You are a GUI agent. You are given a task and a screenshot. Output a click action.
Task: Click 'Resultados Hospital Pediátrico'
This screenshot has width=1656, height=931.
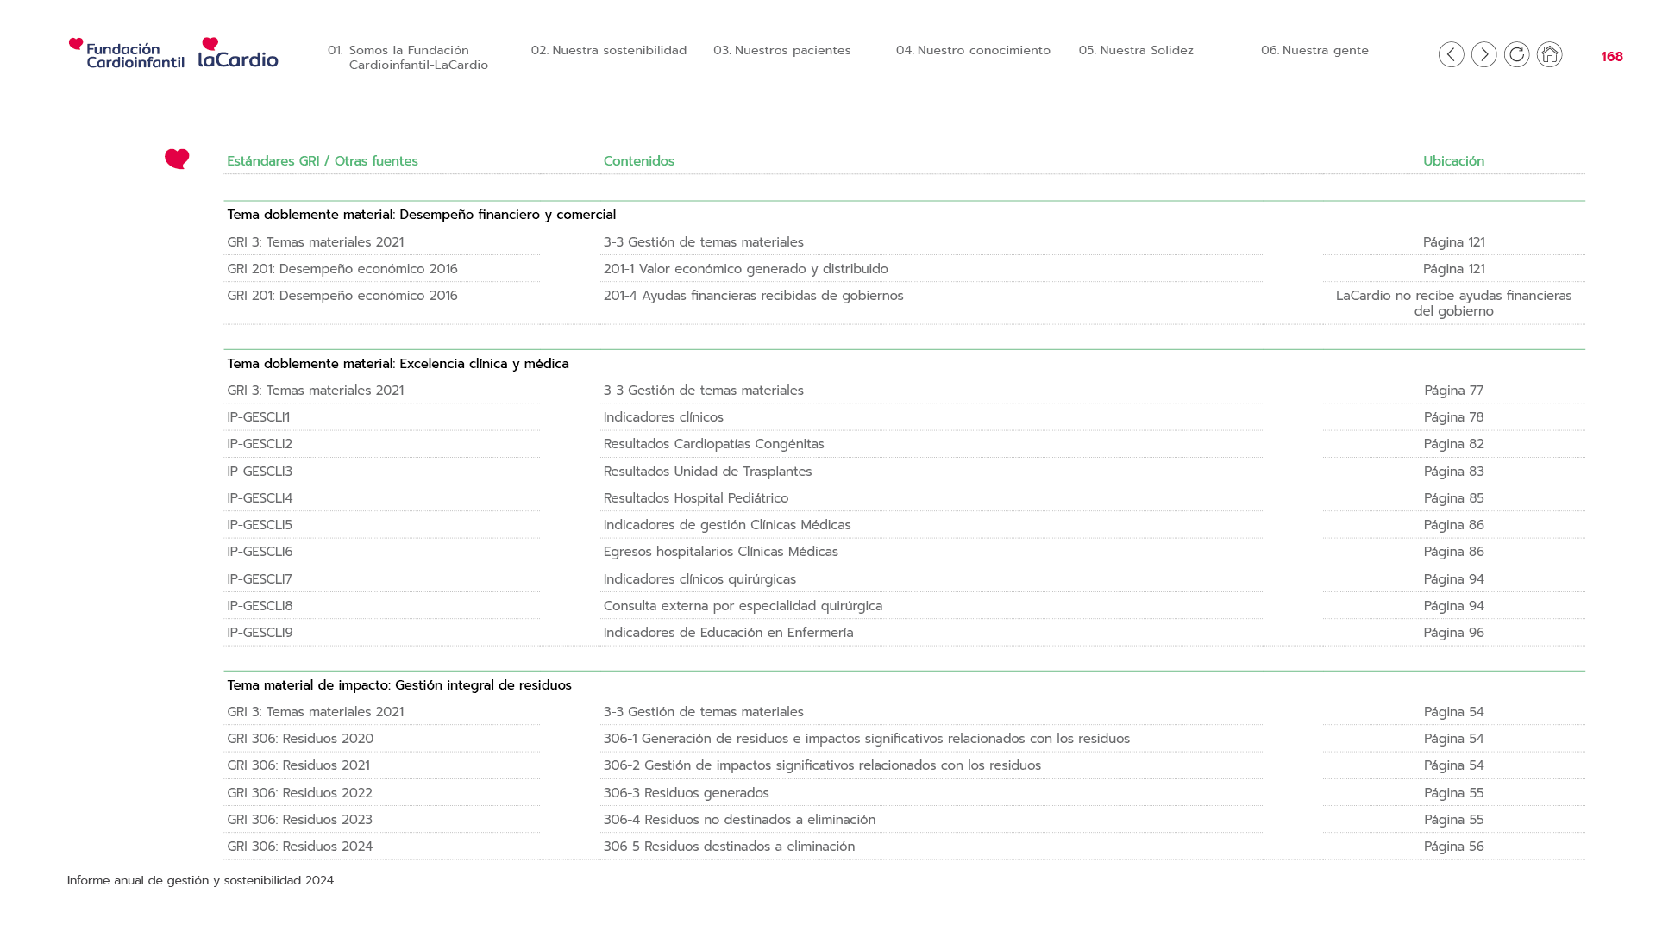click(695, 498)
